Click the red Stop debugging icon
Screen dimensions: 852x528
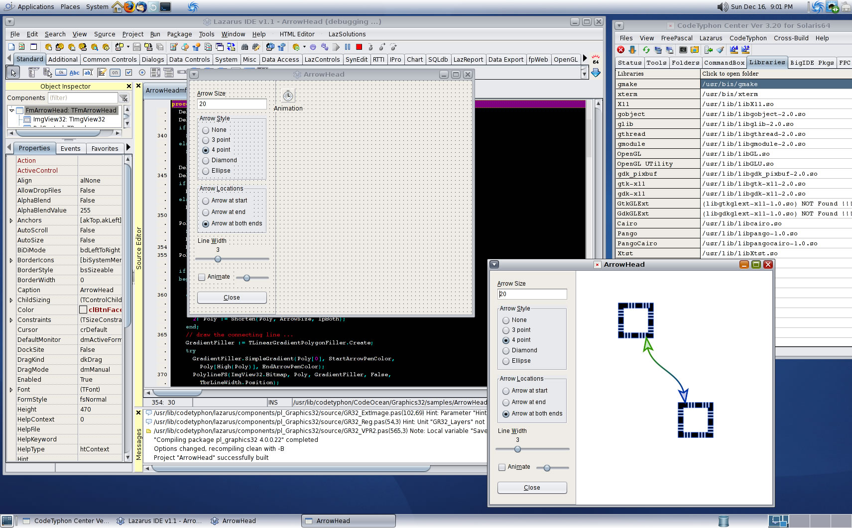pos(359,47)
